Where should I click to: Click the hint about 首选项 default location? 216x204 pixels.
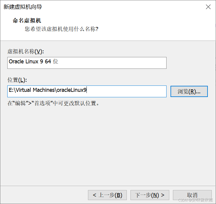[x=53, y=103]
